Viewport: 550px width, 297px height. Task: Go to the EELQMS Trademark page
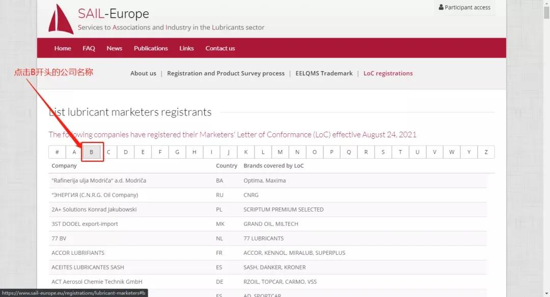pos(324,73)
